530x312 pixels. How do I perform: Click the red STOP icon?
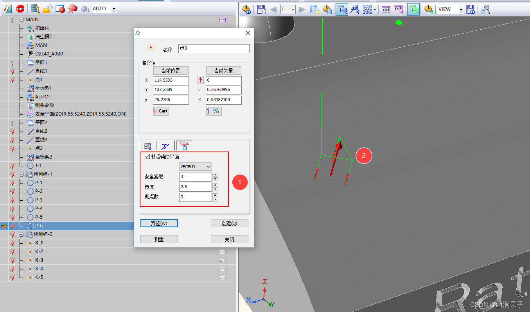click(x=20, y=8)
